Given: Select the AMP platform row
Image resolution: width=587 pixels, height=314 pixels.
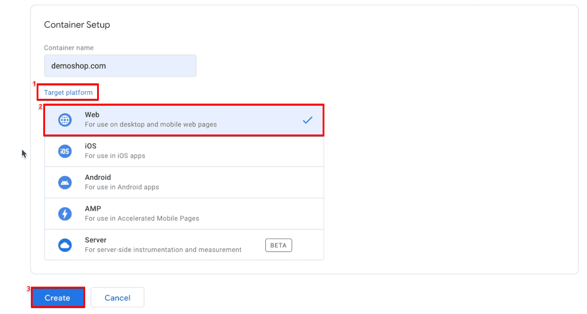Looking at the screenshot, I should pos(177,213).
